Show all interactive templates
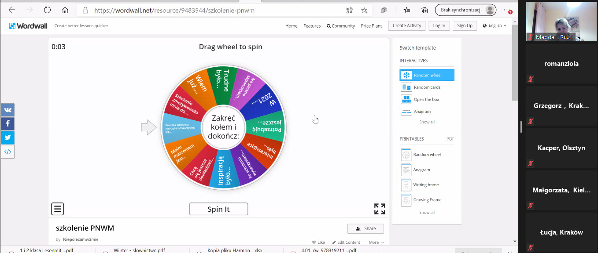This screenshot has width=598, height=253. (x=427, y=122)
